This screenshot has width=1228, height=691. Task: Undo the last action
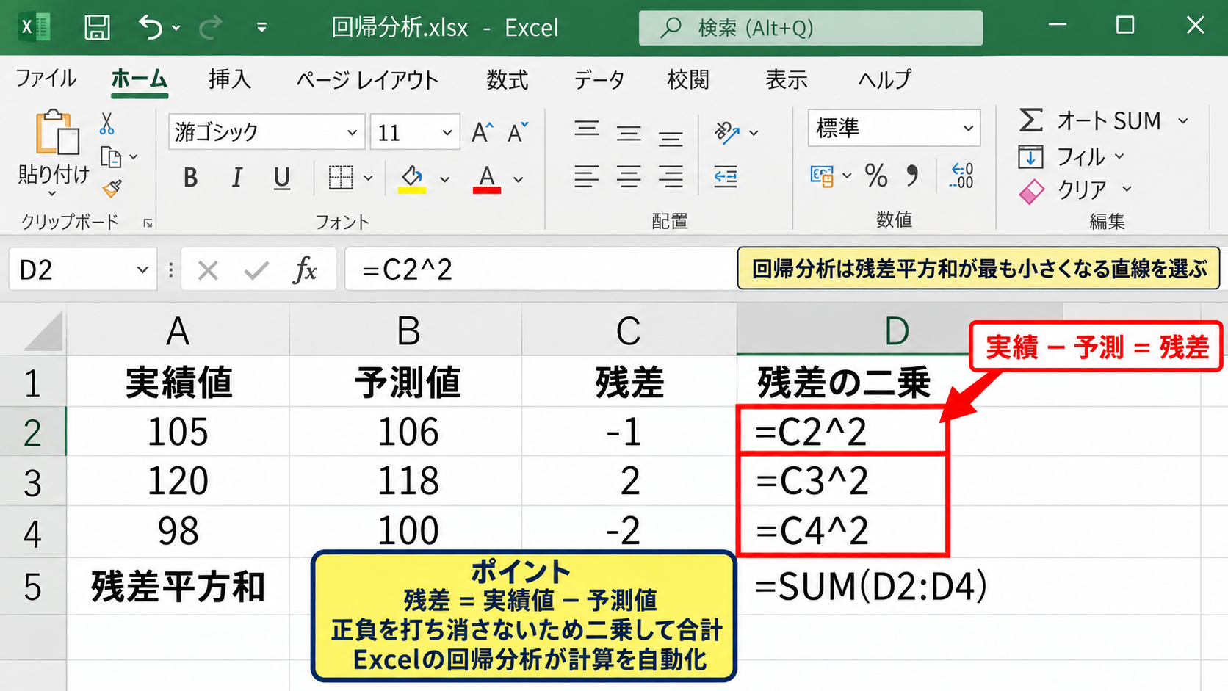(151, 28)
